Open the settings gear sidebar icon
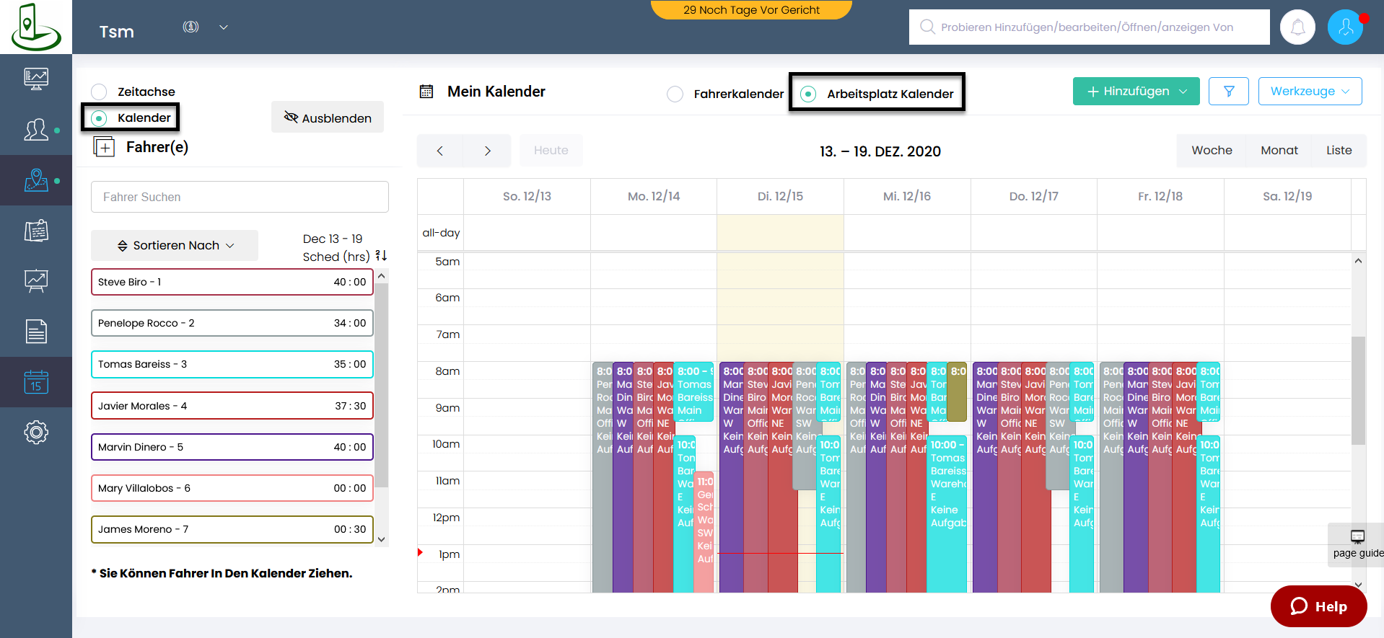This screenshot has height=638, width=1384. pos(36,433)
